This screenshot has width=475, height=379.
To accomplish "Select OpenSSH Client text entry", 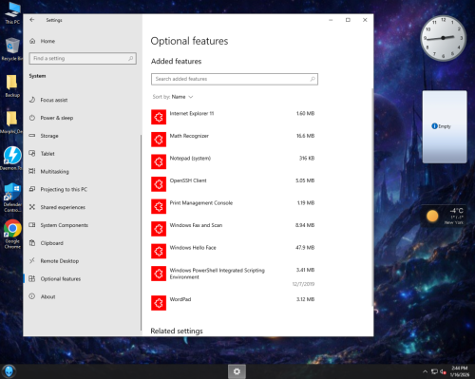I will pyautogui.click(x=188, y=180).
